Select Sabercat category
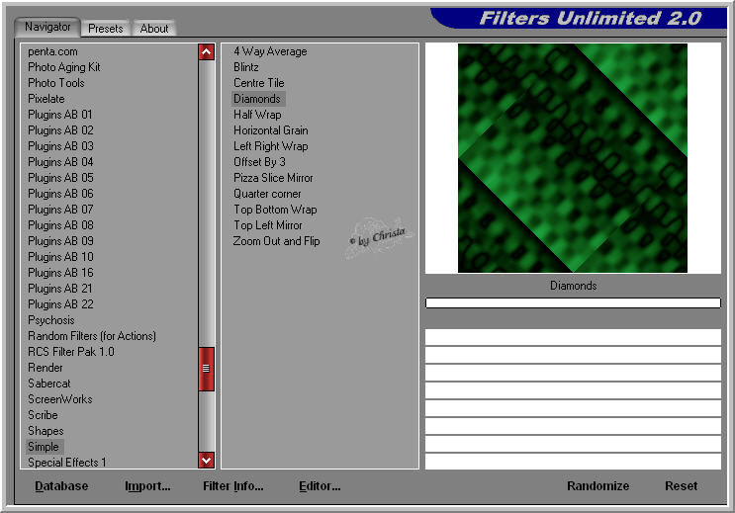Screen dimensions: 735x513 pyautogui.click(x=49, y=384)
